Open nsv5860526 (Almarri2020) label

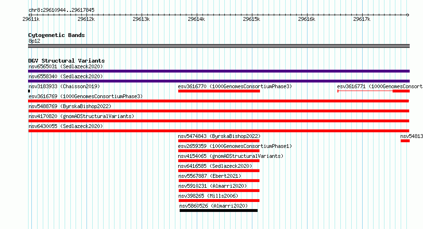[x=213, y=206]
